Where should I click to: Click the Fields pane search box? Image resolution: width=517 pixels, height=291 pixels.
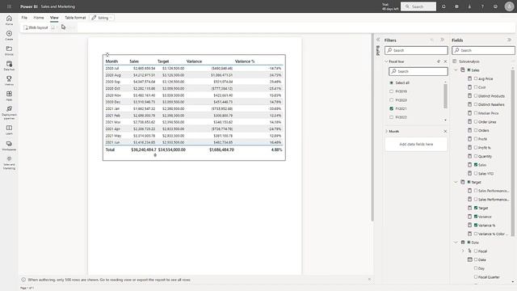tap(483, 50)
